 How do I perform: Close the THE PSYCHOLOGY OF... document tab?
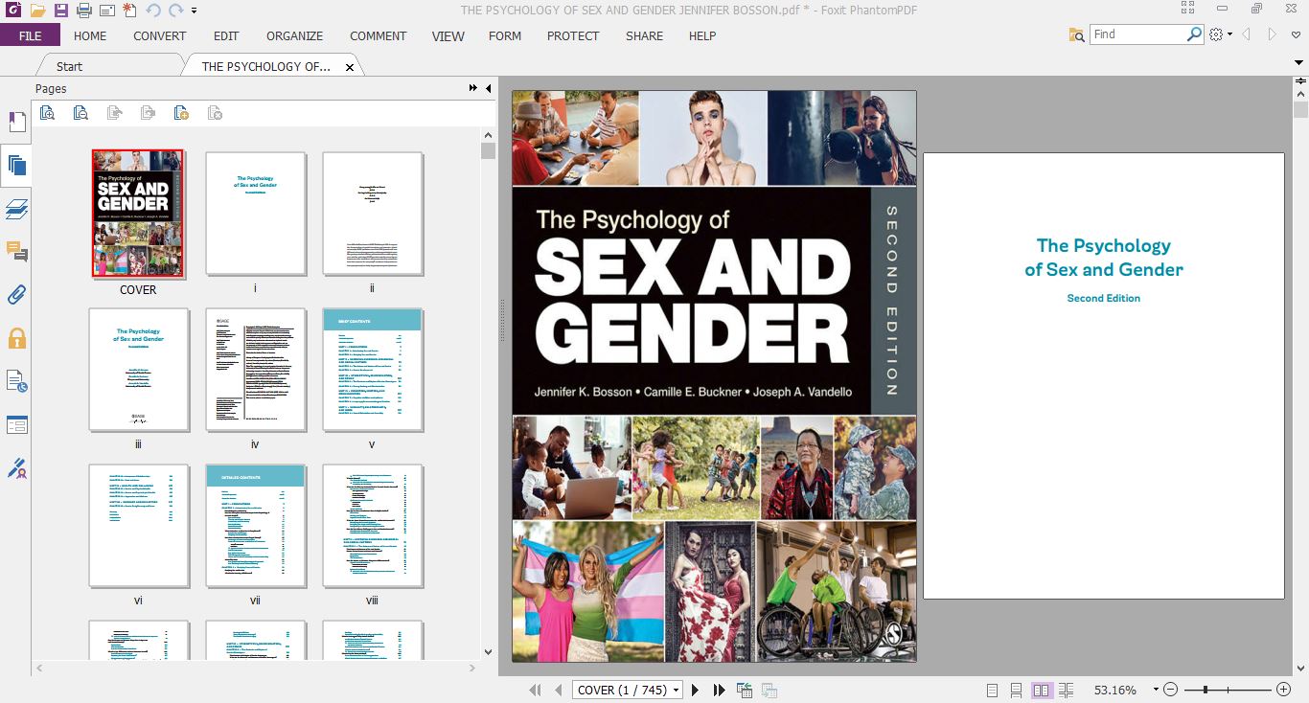point(350,67)
